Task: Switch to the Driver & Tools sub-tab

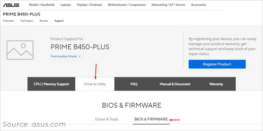Action: [107, 119]
